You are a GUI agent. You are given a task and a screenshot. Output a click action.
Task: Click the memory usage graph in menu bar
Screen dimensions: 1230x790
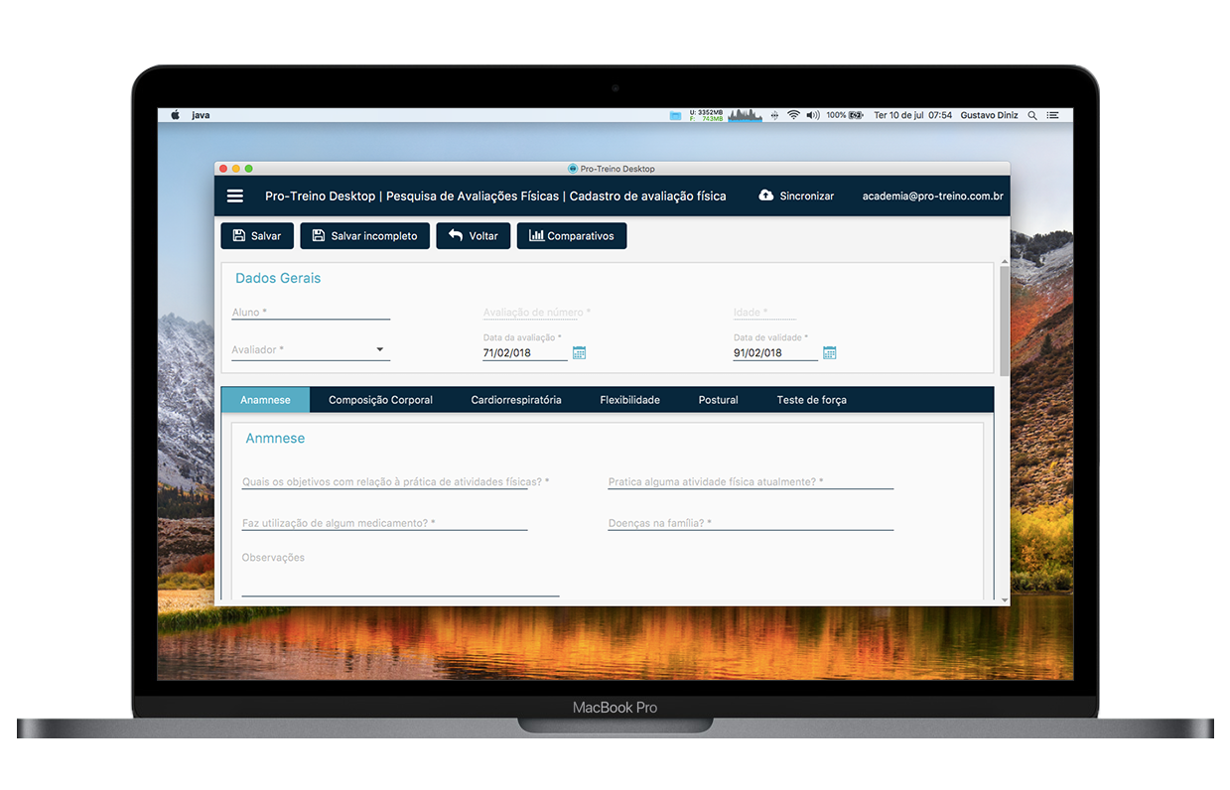coord(745,115)
